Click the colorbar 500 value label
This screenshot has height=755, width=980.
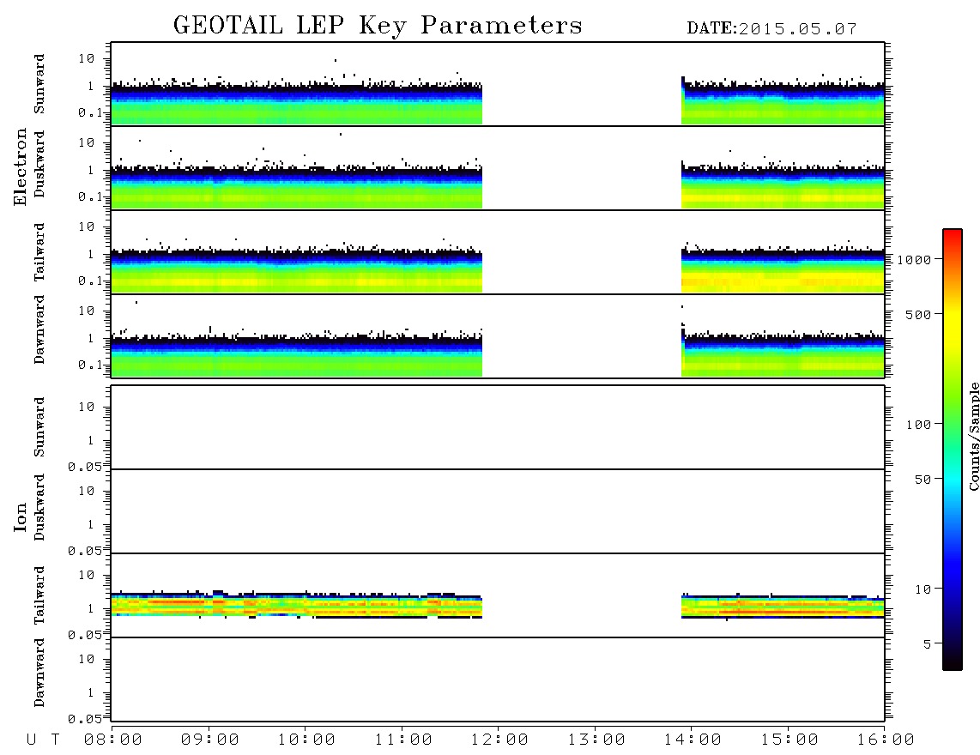918,314
